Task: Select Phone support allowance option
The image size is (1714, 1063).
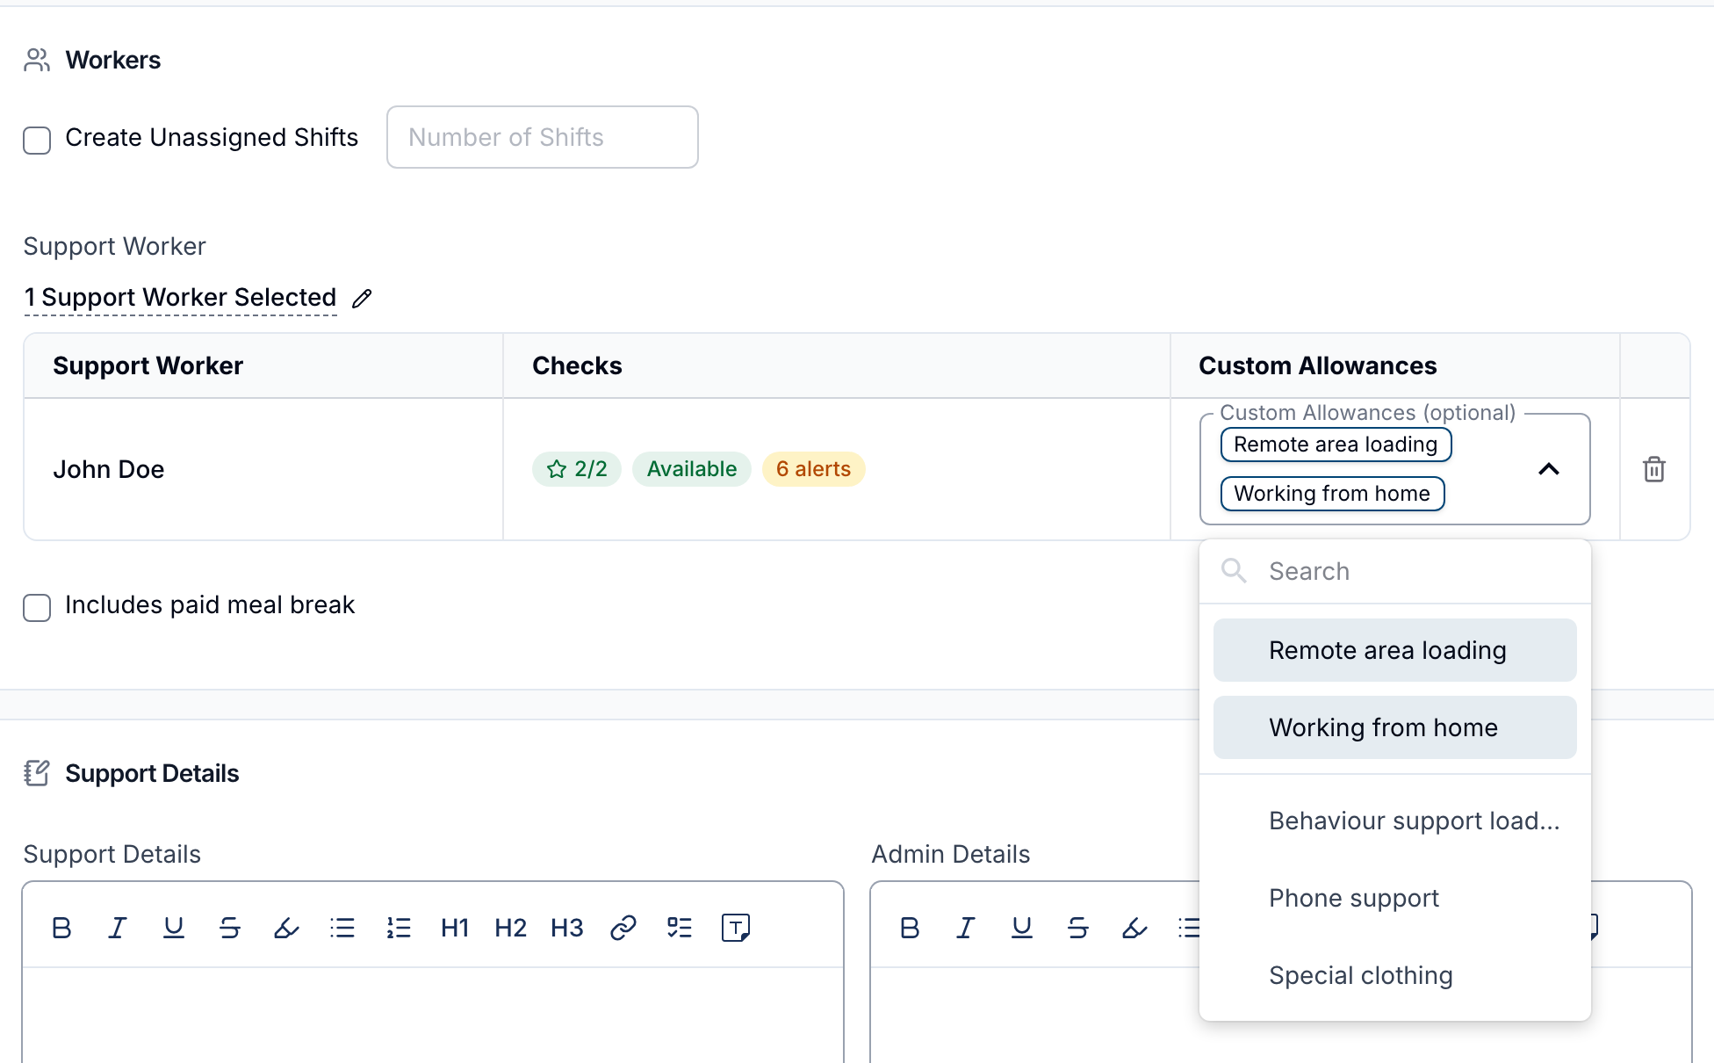Action: (x=1394, y=898)
